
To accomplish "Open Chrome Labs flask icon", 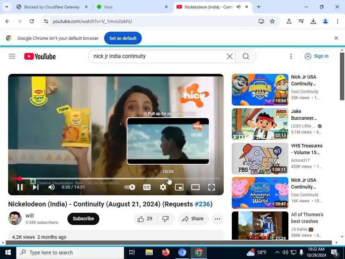I will pos(289,21).
